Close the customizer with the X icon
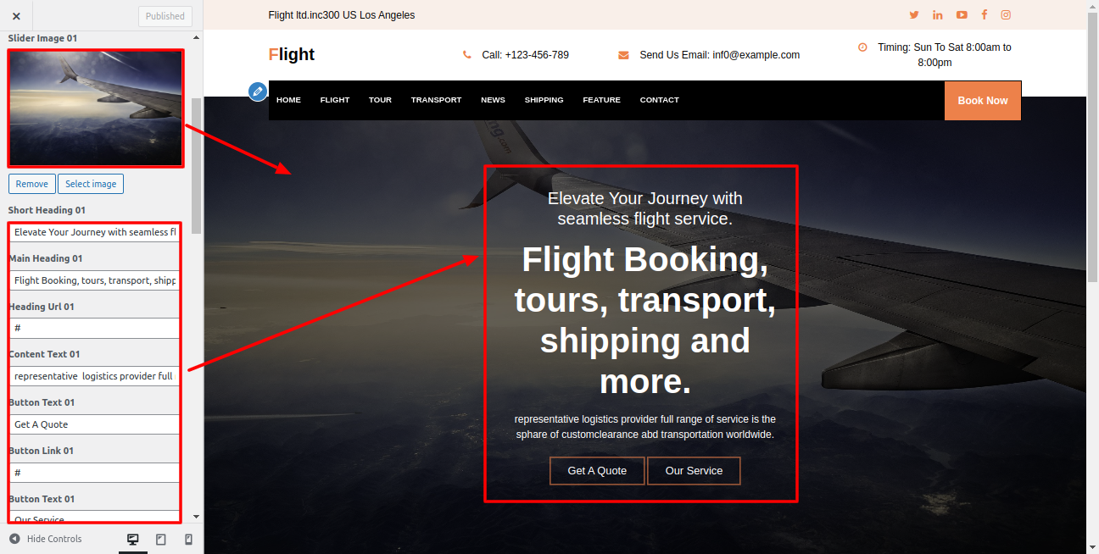The width and height of the screenshot is (1099, 554). [x=16, y=15]
